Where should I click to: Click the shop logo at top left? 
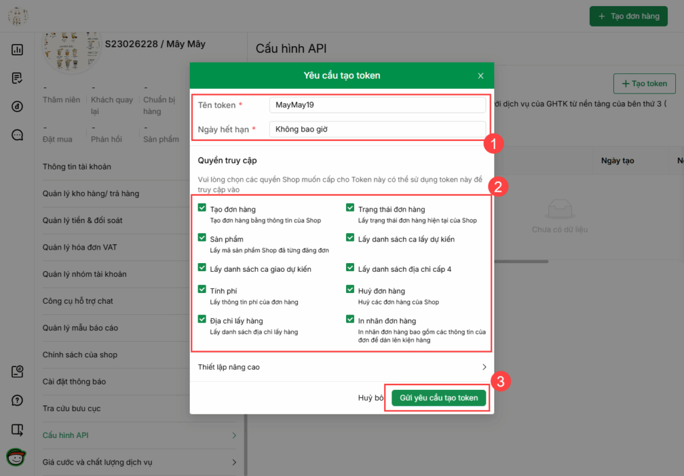point(17,15)
